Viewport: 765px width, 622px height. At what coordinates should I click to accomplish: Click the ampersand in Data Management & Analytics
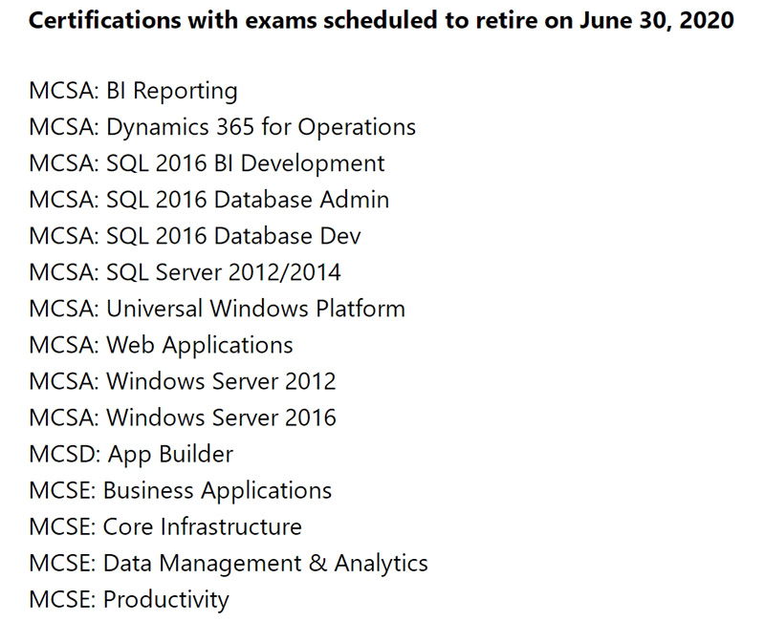(x=317, y=563)
